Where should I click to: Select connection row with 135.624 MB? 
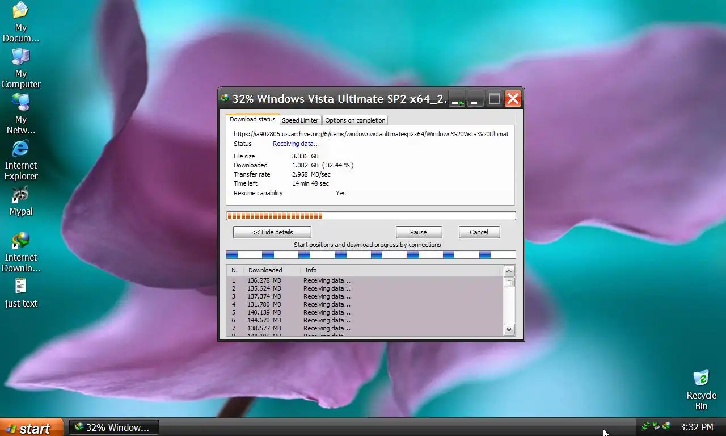pos(365,288)
